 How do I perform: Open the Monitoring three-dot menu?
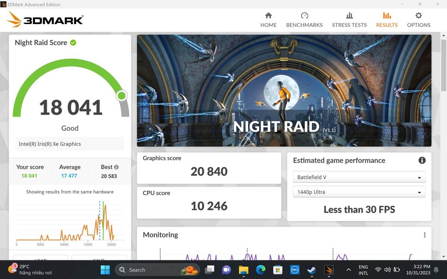click(424, 235)
